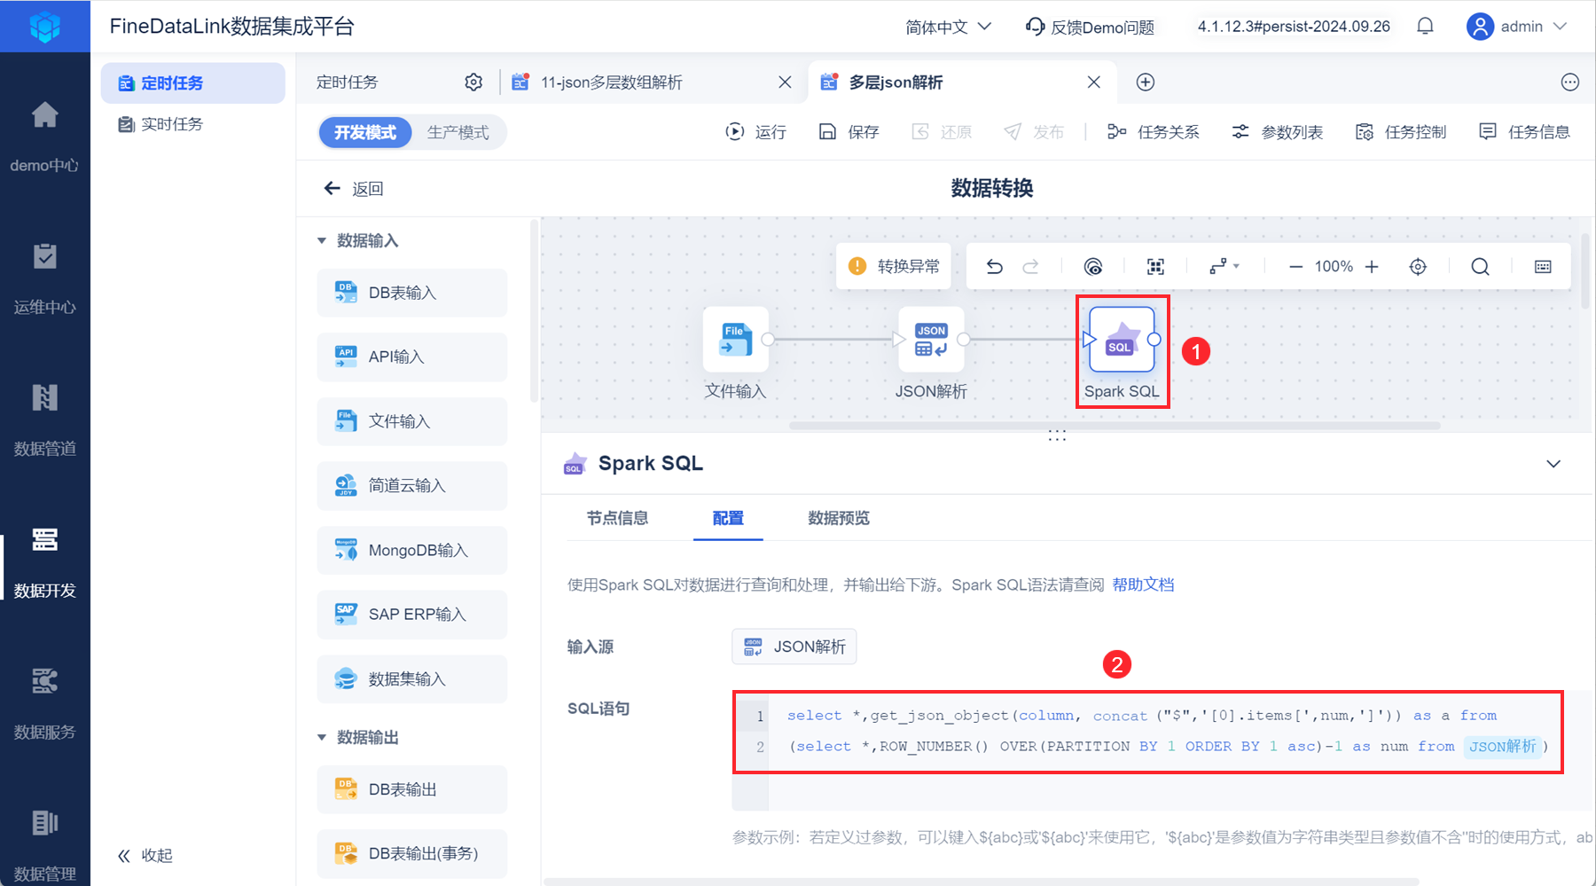1596x886 pixels.
Task: Zoom out the canvas
Action: (1295, 267)
